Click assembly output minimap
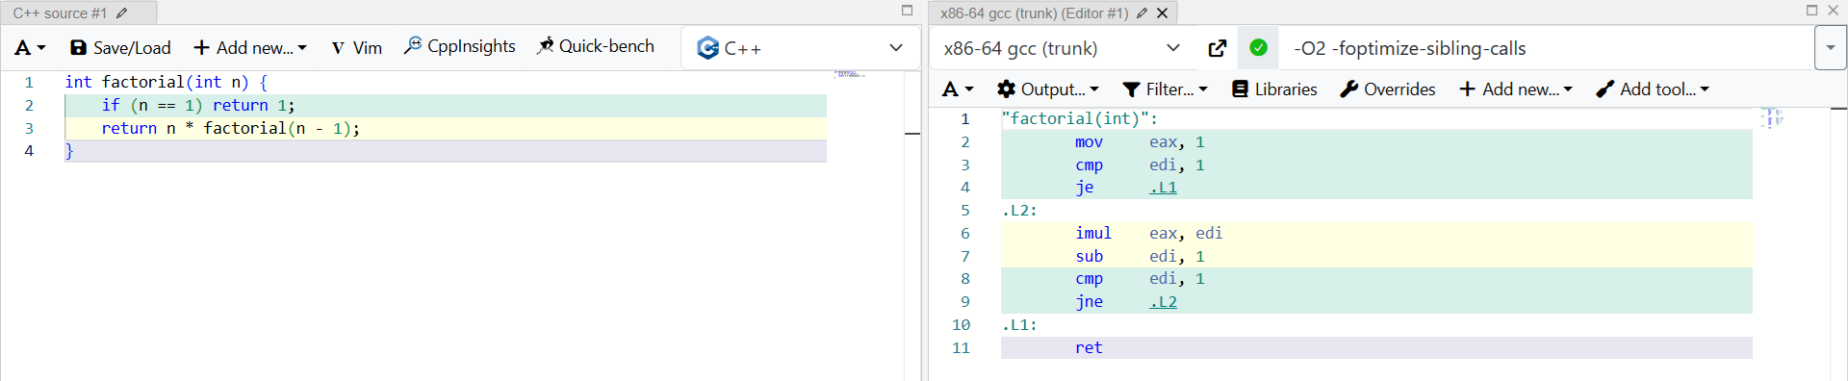This screenshot has width=1848, height=381. (x=1772, y=118)
